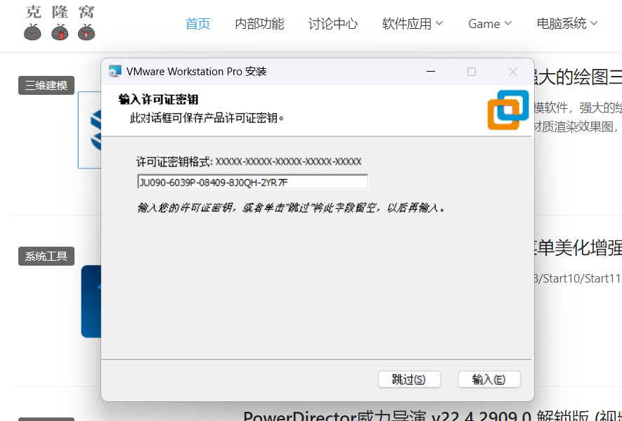Viewport: 622px width, 421px height.
Task: Focus the license key input field
Action: click(253, 182)
